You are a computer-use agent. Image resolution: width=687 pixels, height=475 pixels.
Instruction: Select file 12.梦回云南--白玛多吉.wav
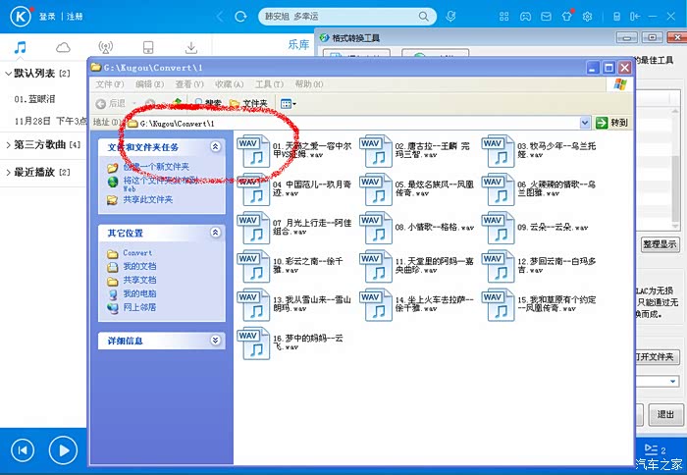pyautogui.click(x=539, y=266)
